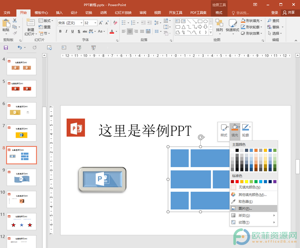
Task: Click the Save icon in quick access toolbar
Action: (x=6, y=48)
